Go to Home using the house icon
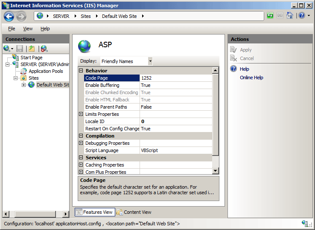The height and width of the screenshot is (230, 315). coord(290,15)
